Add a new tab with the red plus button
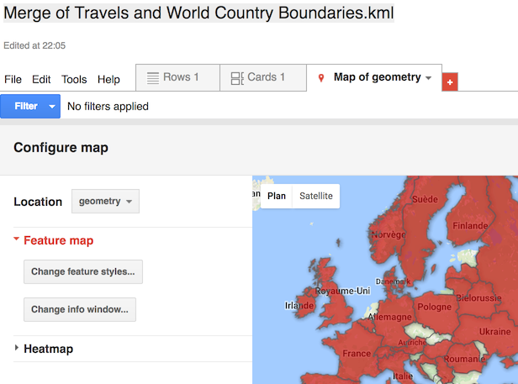This screenshot has width=518, height=384. [x=450, y=82]
